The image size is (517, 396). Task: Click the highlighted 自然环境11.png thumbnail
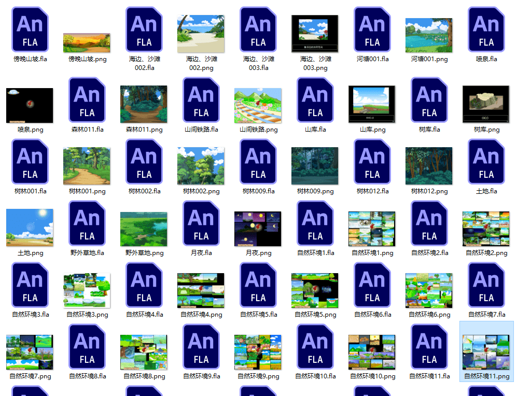(486, 352)
